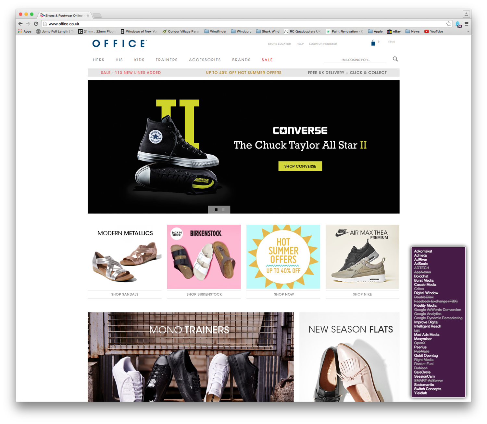Open RC Quadcopters UK bookmark
487x424 pixels.
pos(302,31)
